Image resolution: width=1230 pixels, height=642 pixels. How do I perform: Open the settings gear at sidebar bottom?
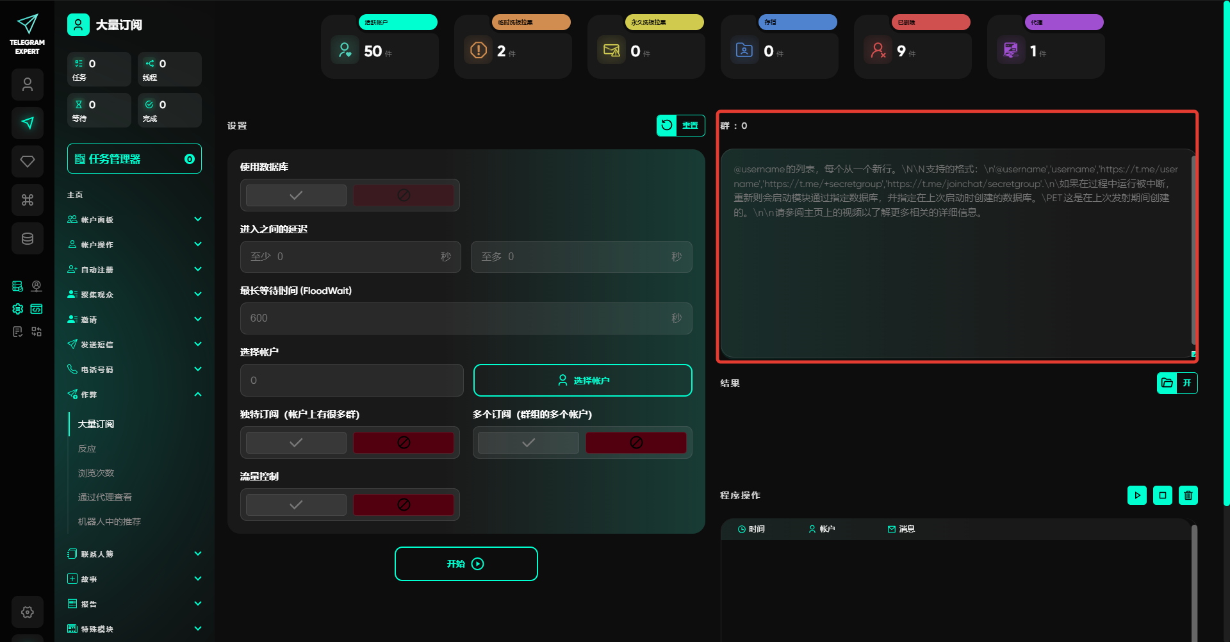click(28, 612)
